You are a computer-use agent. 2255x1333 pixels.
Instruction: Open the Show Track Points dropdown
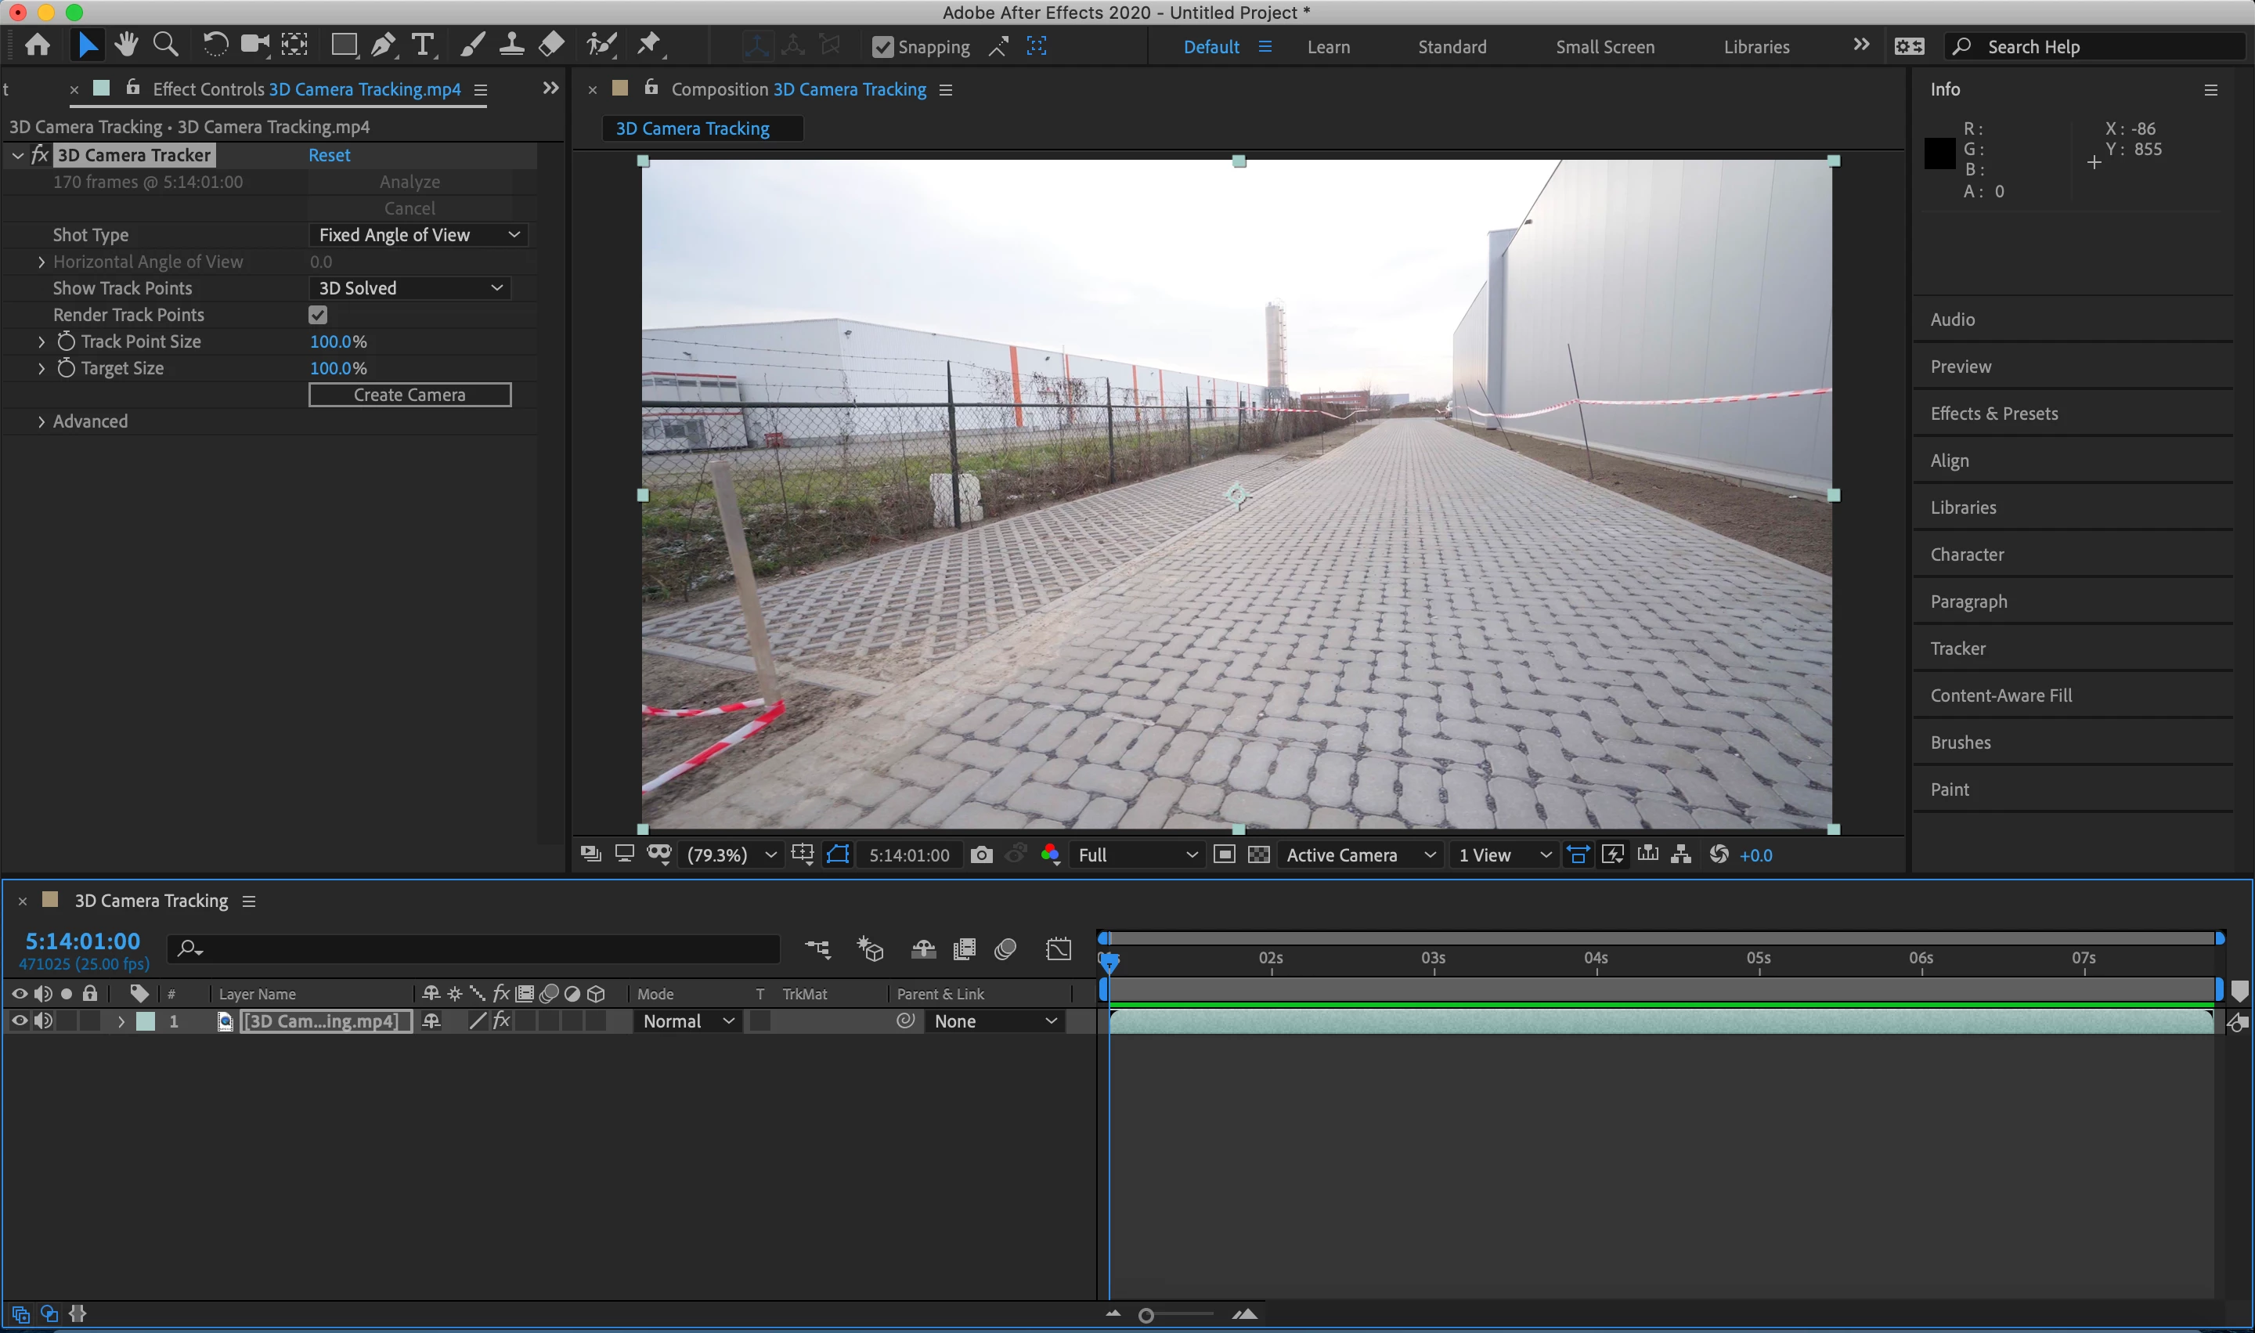[410, 287]
